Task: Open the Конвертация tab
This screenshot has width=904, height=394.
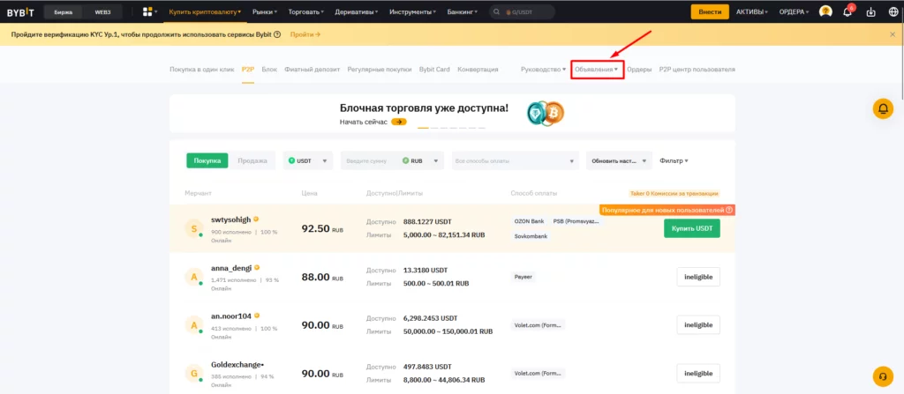Action: 478,69
